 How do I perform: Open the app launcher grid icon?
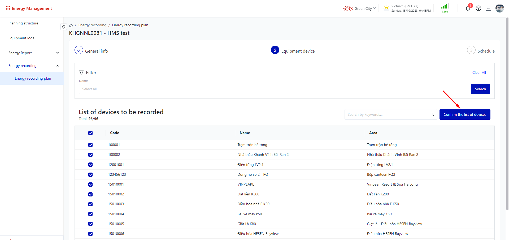click(8, 8)
